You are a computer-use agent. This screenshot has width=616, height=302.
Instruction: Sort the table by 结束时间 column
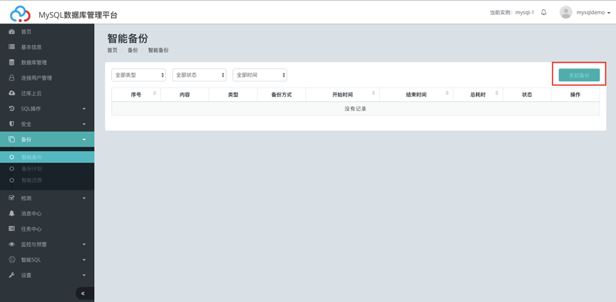(x=447, y=93)
